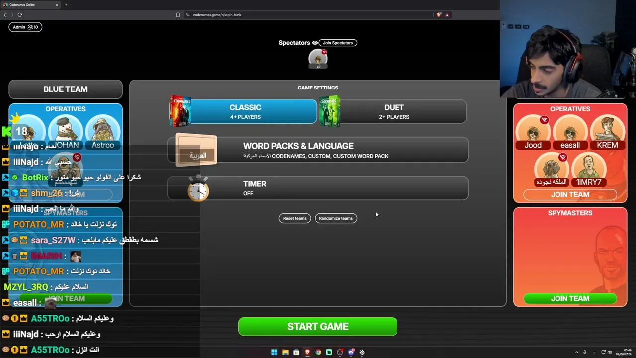The image size is (636, 358).
Task: Join red team as operative
Action: point(570,194)
